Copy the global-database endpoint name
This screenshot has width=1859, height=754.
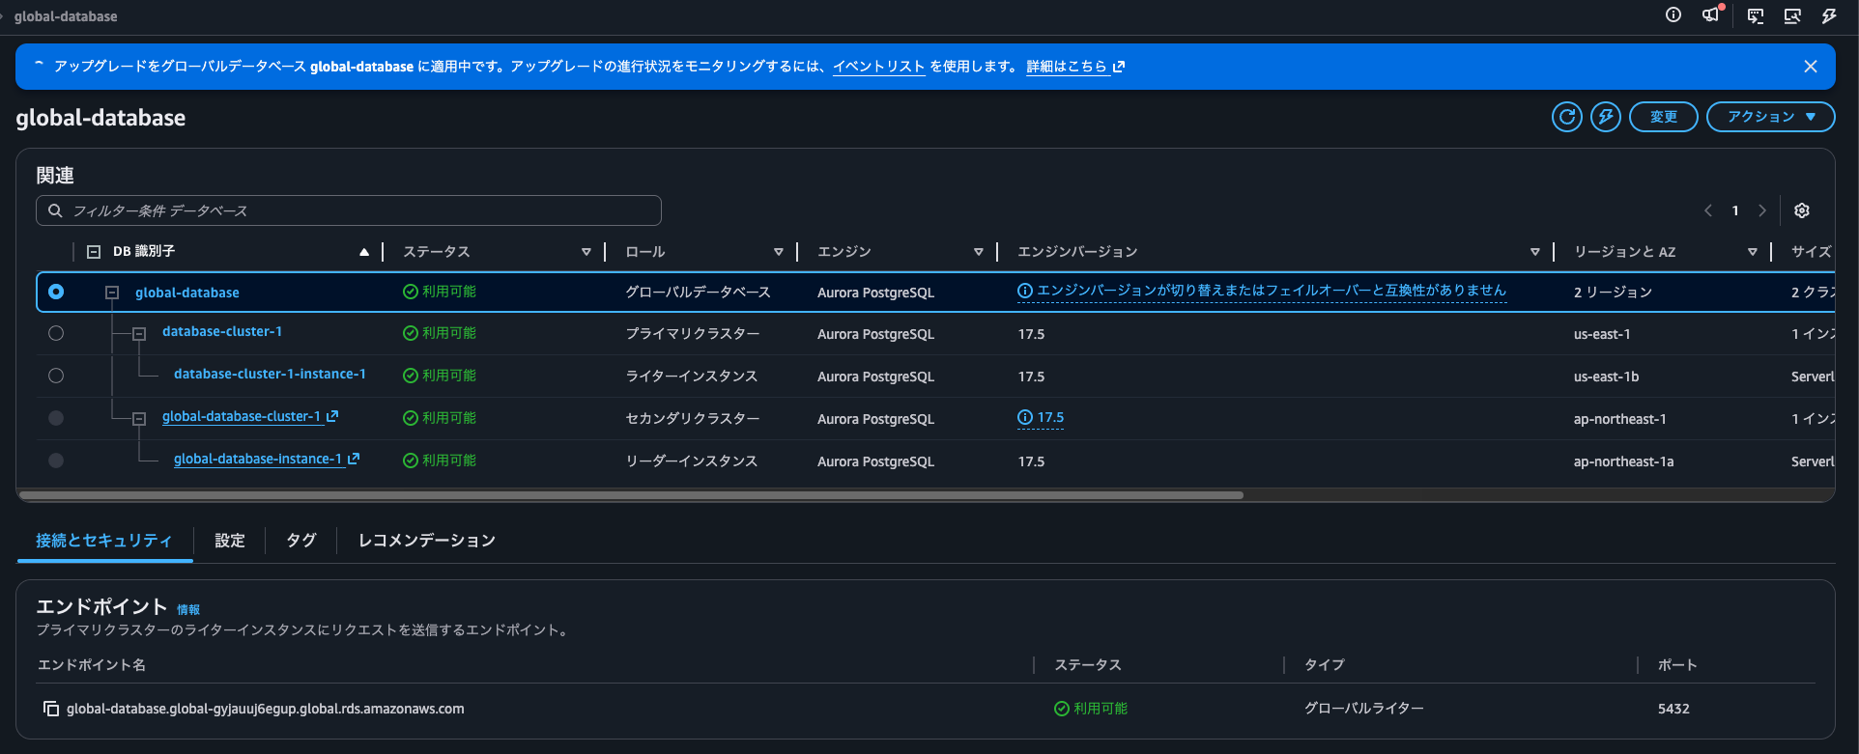tap(51, 709)
